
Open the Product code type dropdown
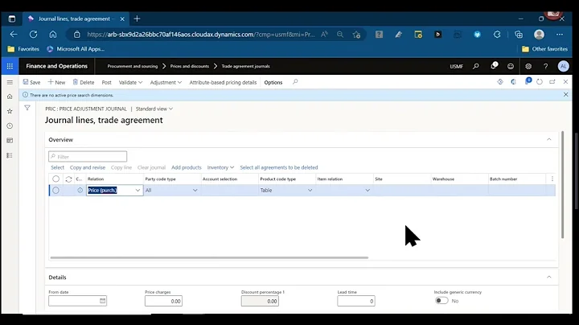pyautogui.click(x=310, y=190)
